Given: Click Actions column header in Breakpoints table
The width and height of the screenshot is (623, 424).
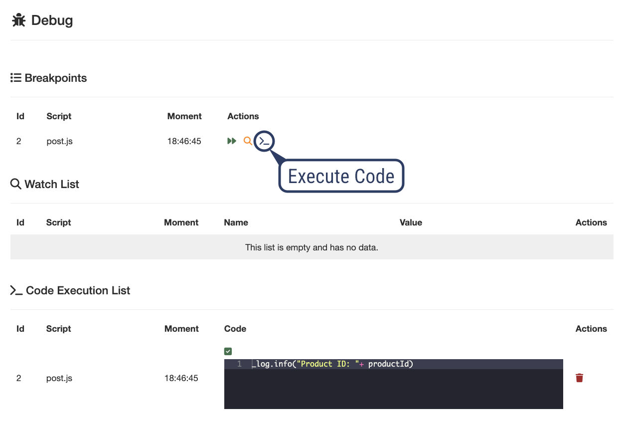Looking at the screenshot, I should click(243, 116).
